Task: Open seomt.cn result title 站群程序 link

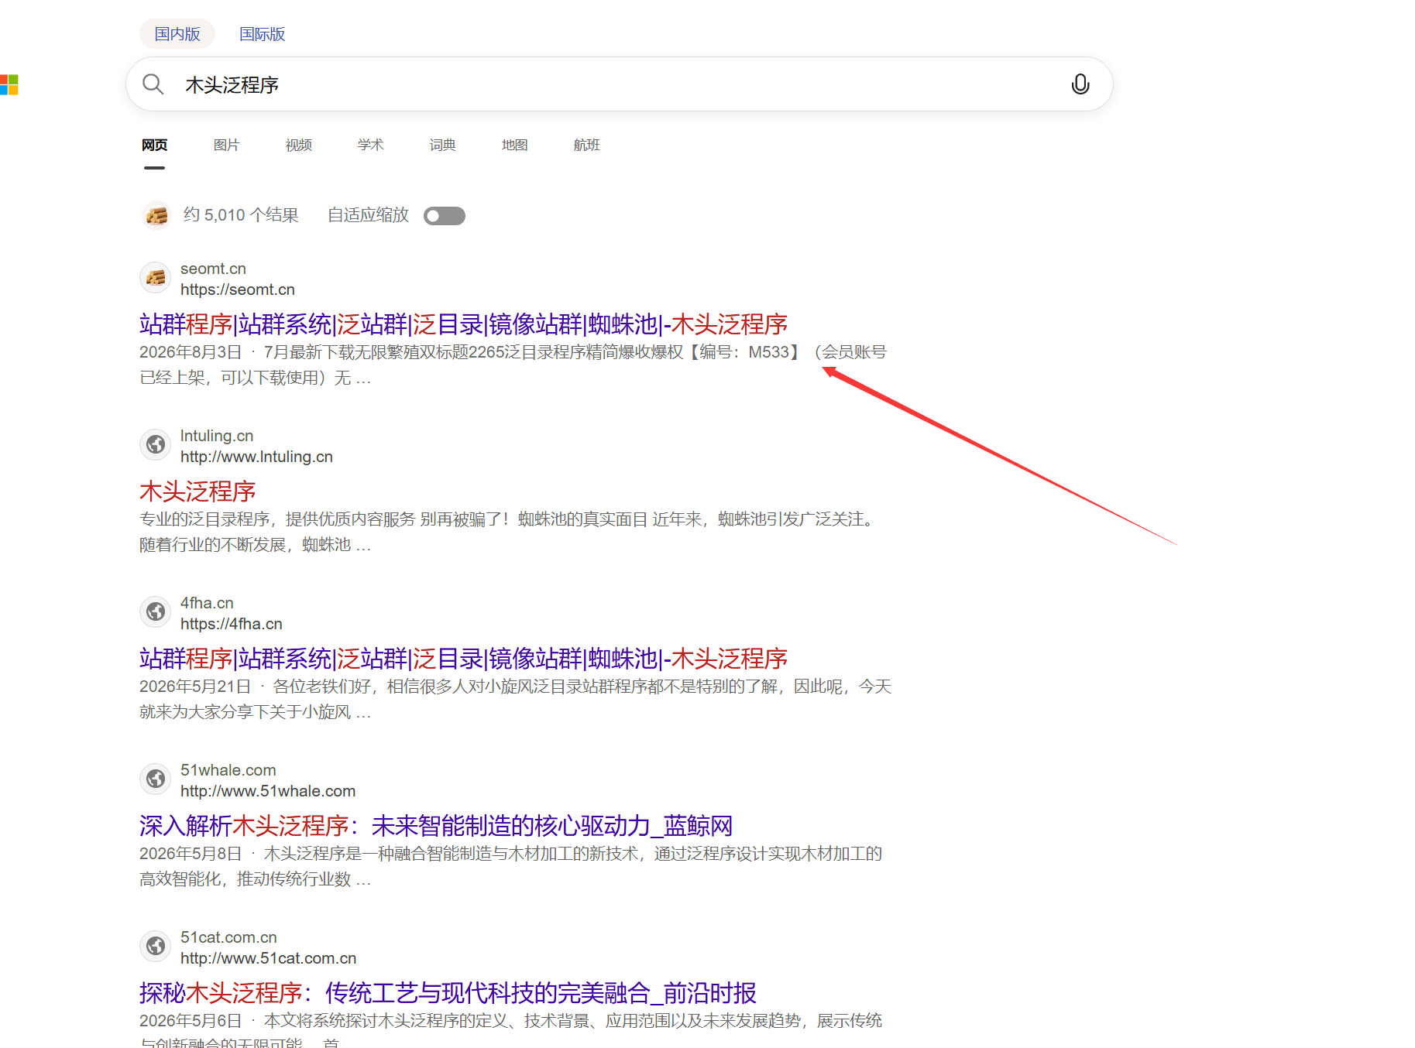Action: click(x=463, y=324)
